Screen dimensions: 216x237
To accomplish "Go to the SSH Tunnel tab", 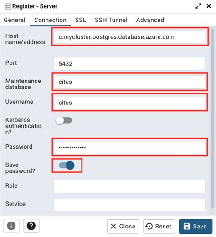I will pyautogui.click(x=111, y=20).
